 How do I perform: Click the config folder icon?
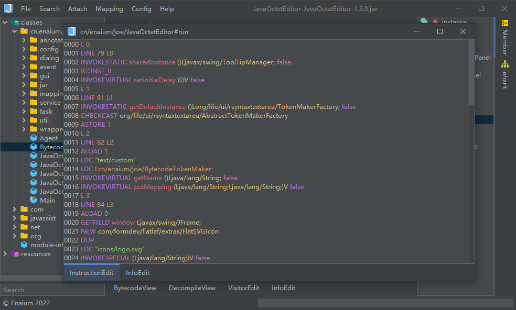(x=34, y=49)
